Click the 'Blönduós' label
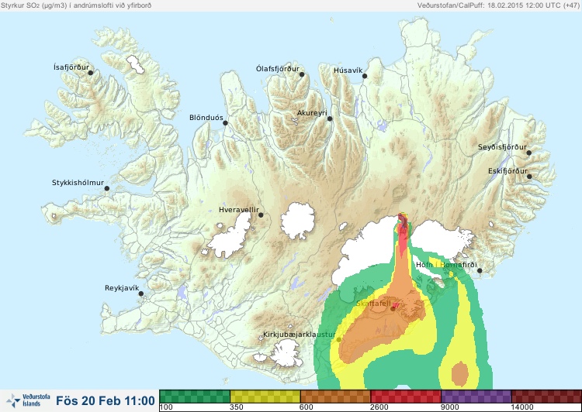 coord(206,118)
